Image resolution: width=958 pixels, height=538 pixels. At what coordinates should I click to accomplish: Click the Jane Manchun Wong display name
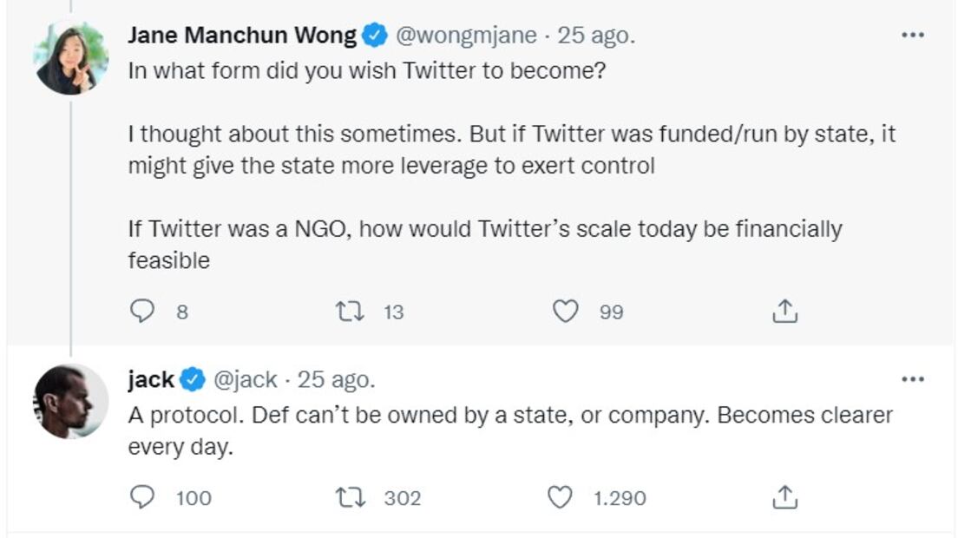242,36
